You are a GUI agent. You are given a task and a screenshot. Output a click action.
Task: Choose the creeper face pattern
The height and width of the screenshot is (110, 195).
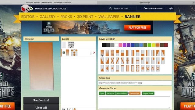coord(148,68)
